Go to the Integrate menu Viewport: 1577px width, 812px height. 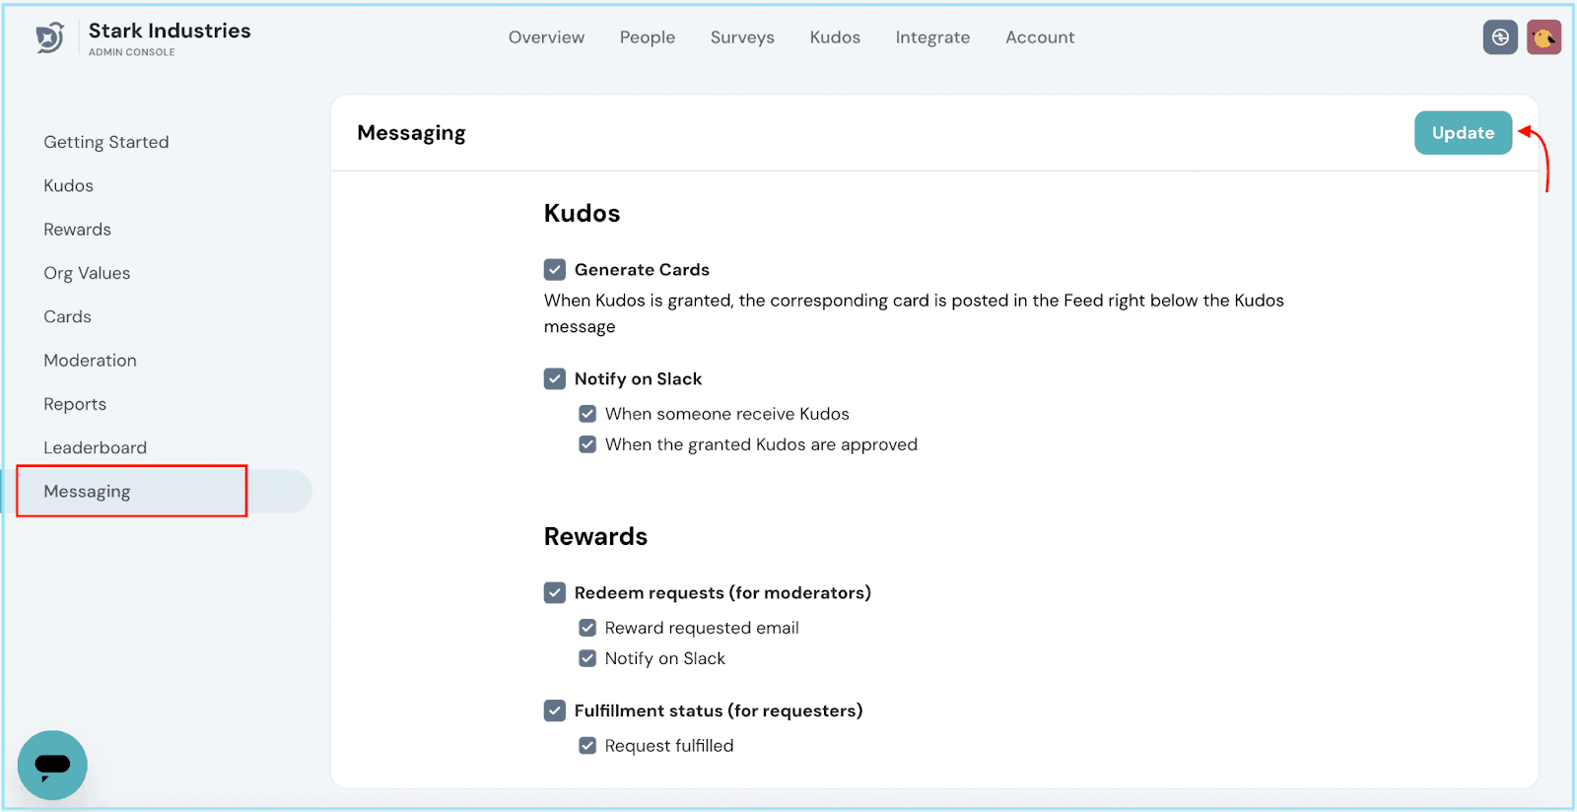[x=932, y=37]
